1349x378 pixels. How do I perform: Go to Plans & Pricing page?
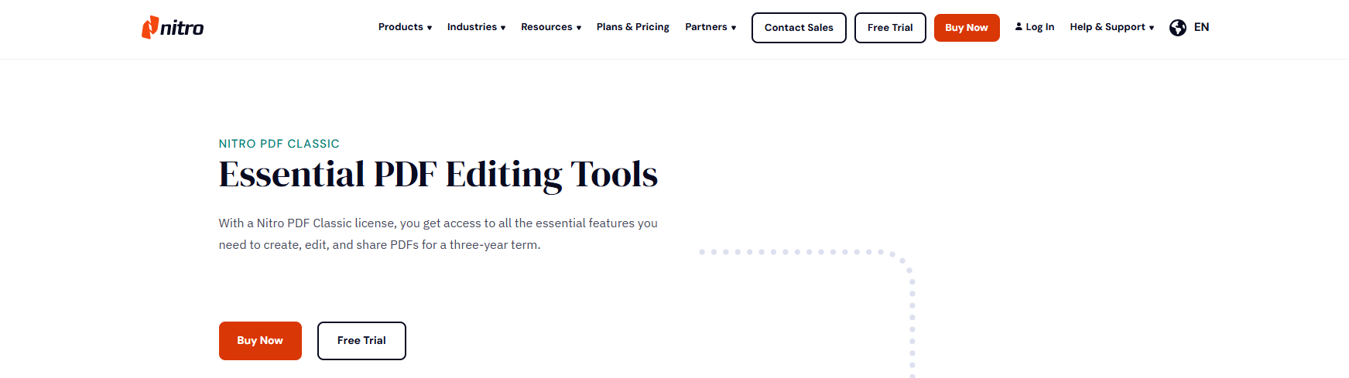pos(633,27)
